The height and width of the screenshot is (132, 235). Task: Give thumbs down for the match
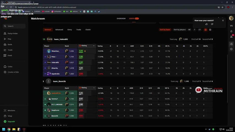(212, 24)
